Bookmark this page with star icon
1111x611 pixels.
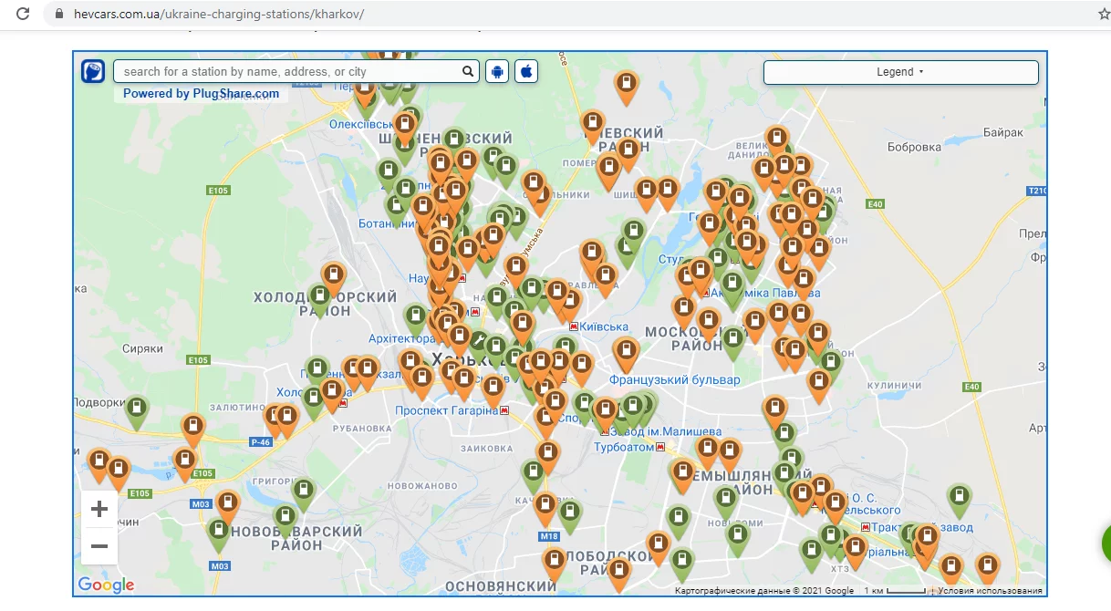[1104, 15]
